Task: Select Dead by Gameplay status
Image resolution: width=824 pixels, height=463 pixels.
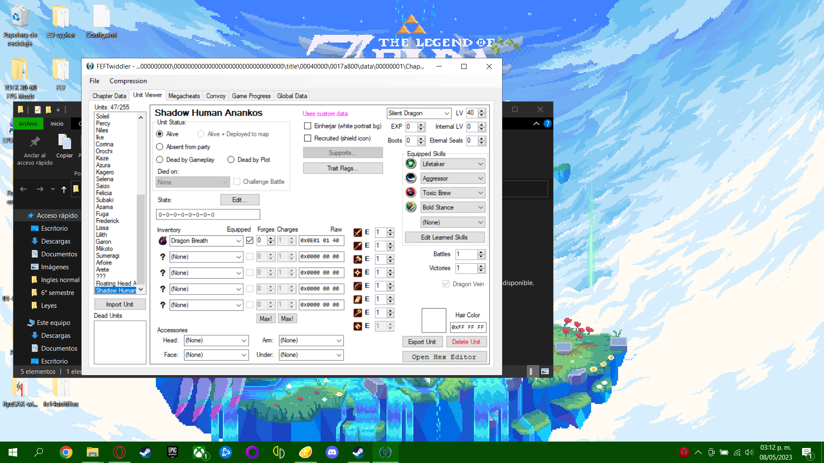Action: 160,160
